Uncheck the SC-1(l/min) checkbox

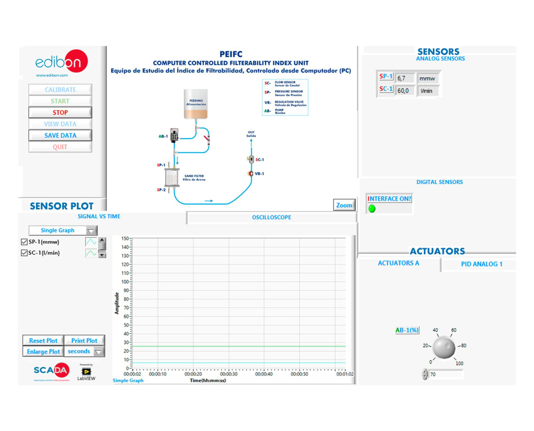point(24,253)
